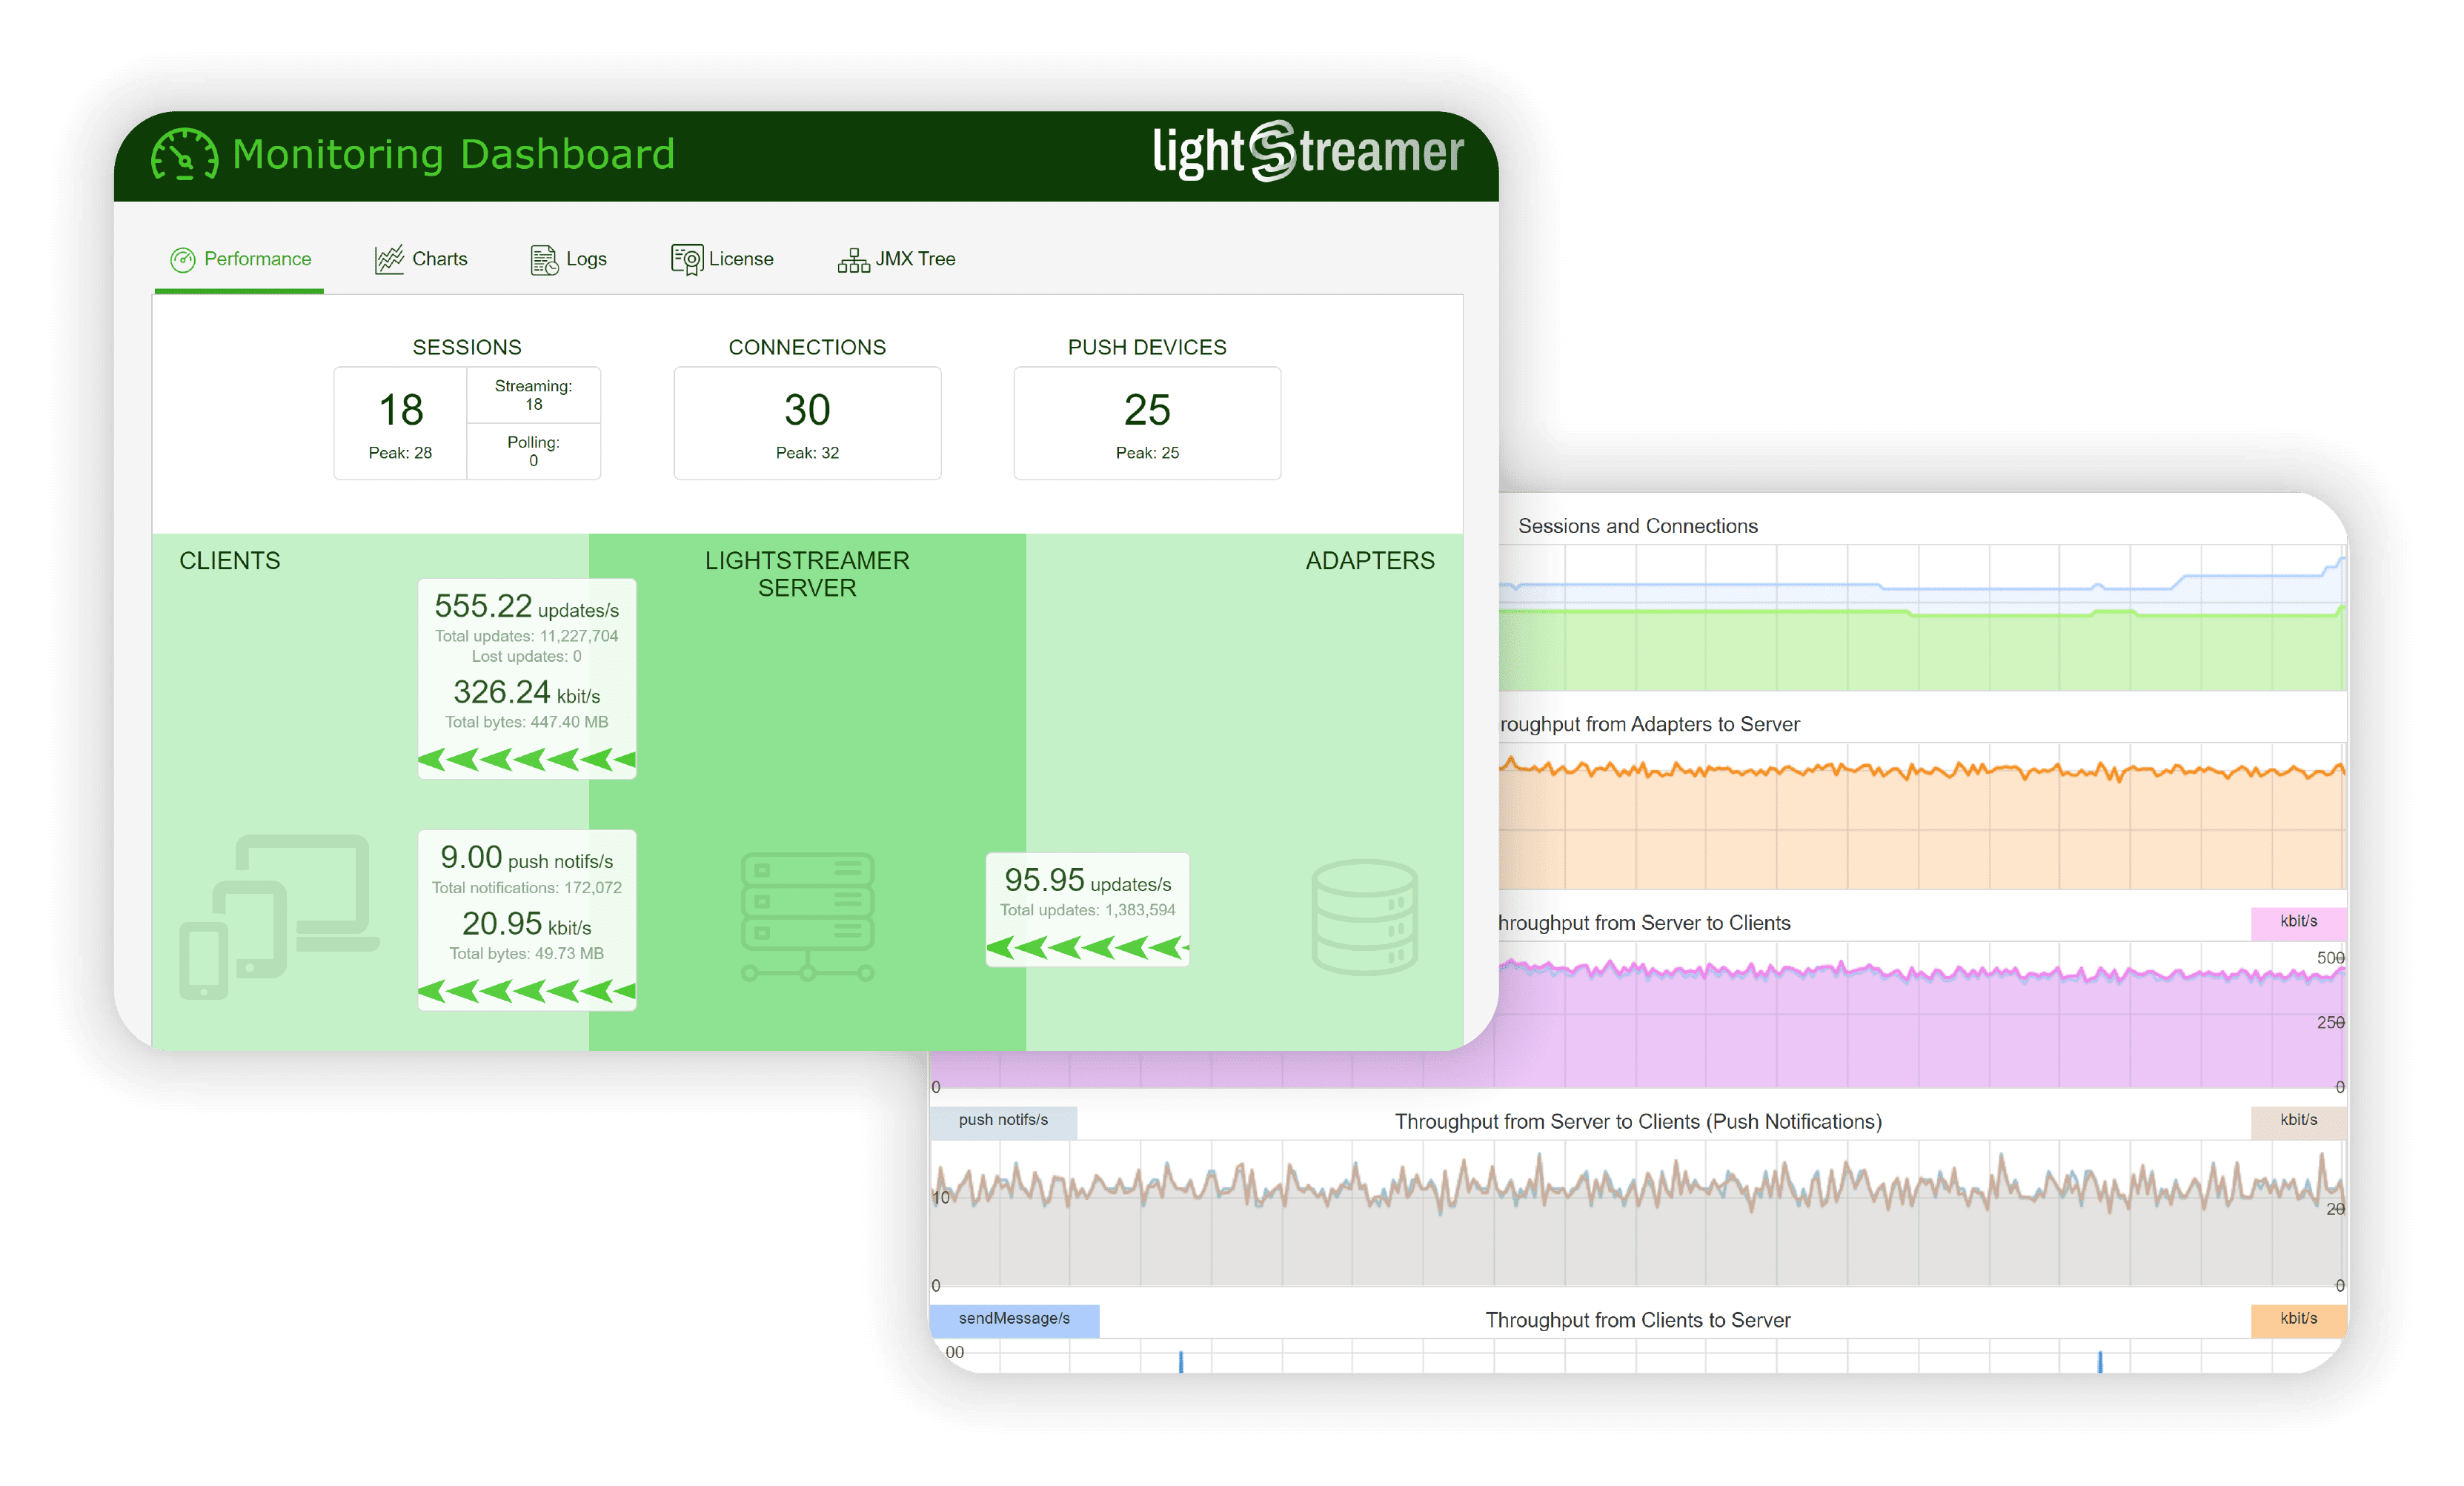This screenshot has height=1486, width=2464.
Task: Toggle pink kbit/s legend for Server to Clients
Action: [x=2297, y=921]
